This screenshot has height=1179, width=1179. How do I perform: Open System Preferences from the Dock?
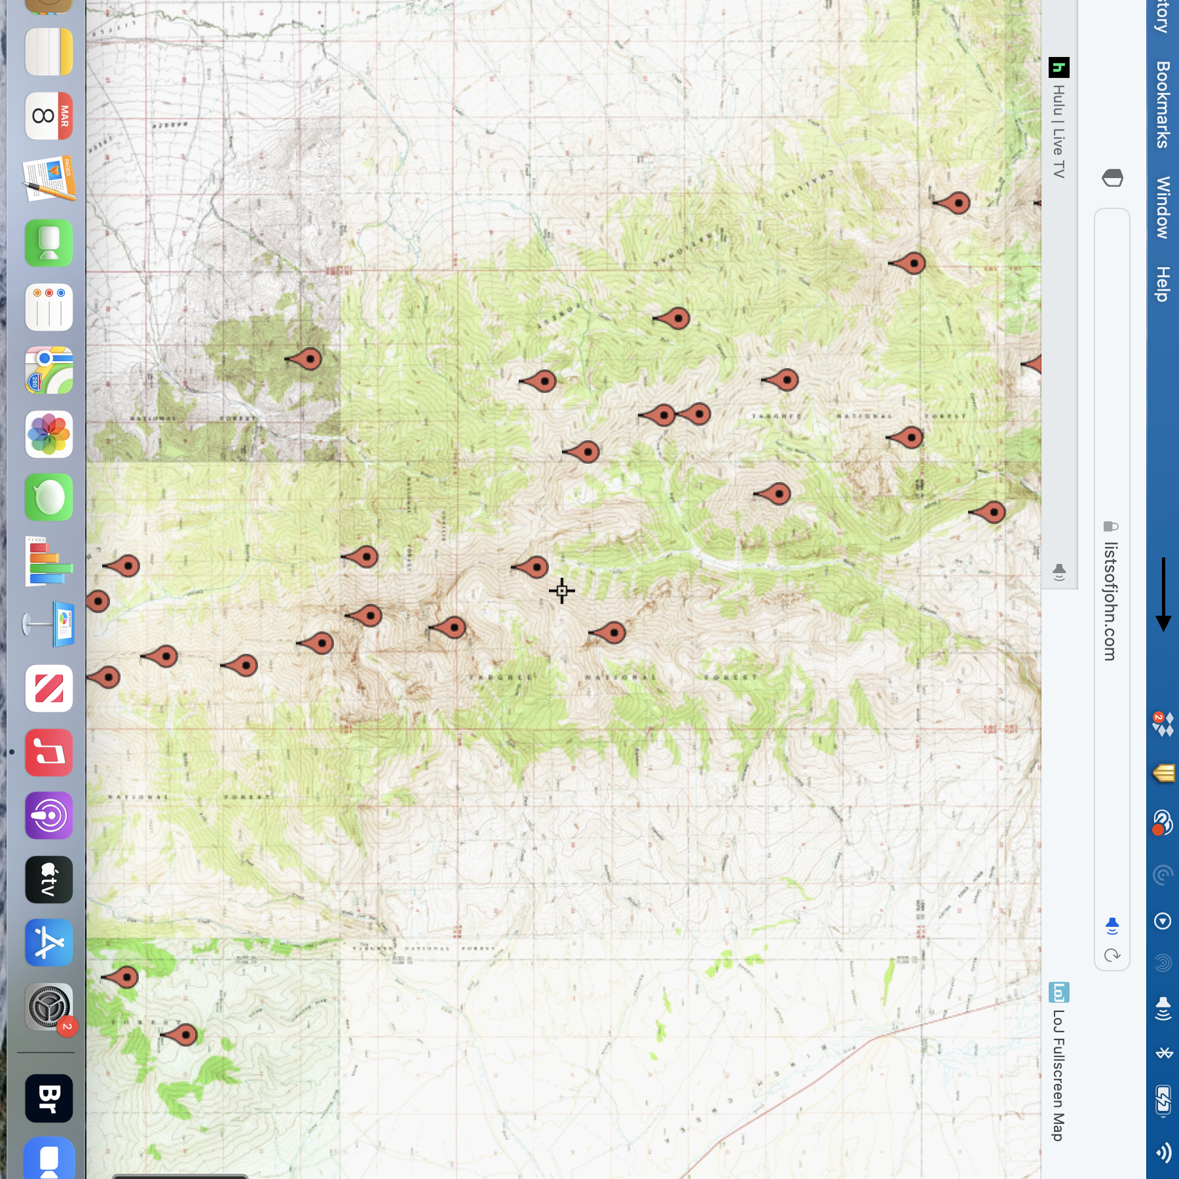click(48, 1007)
